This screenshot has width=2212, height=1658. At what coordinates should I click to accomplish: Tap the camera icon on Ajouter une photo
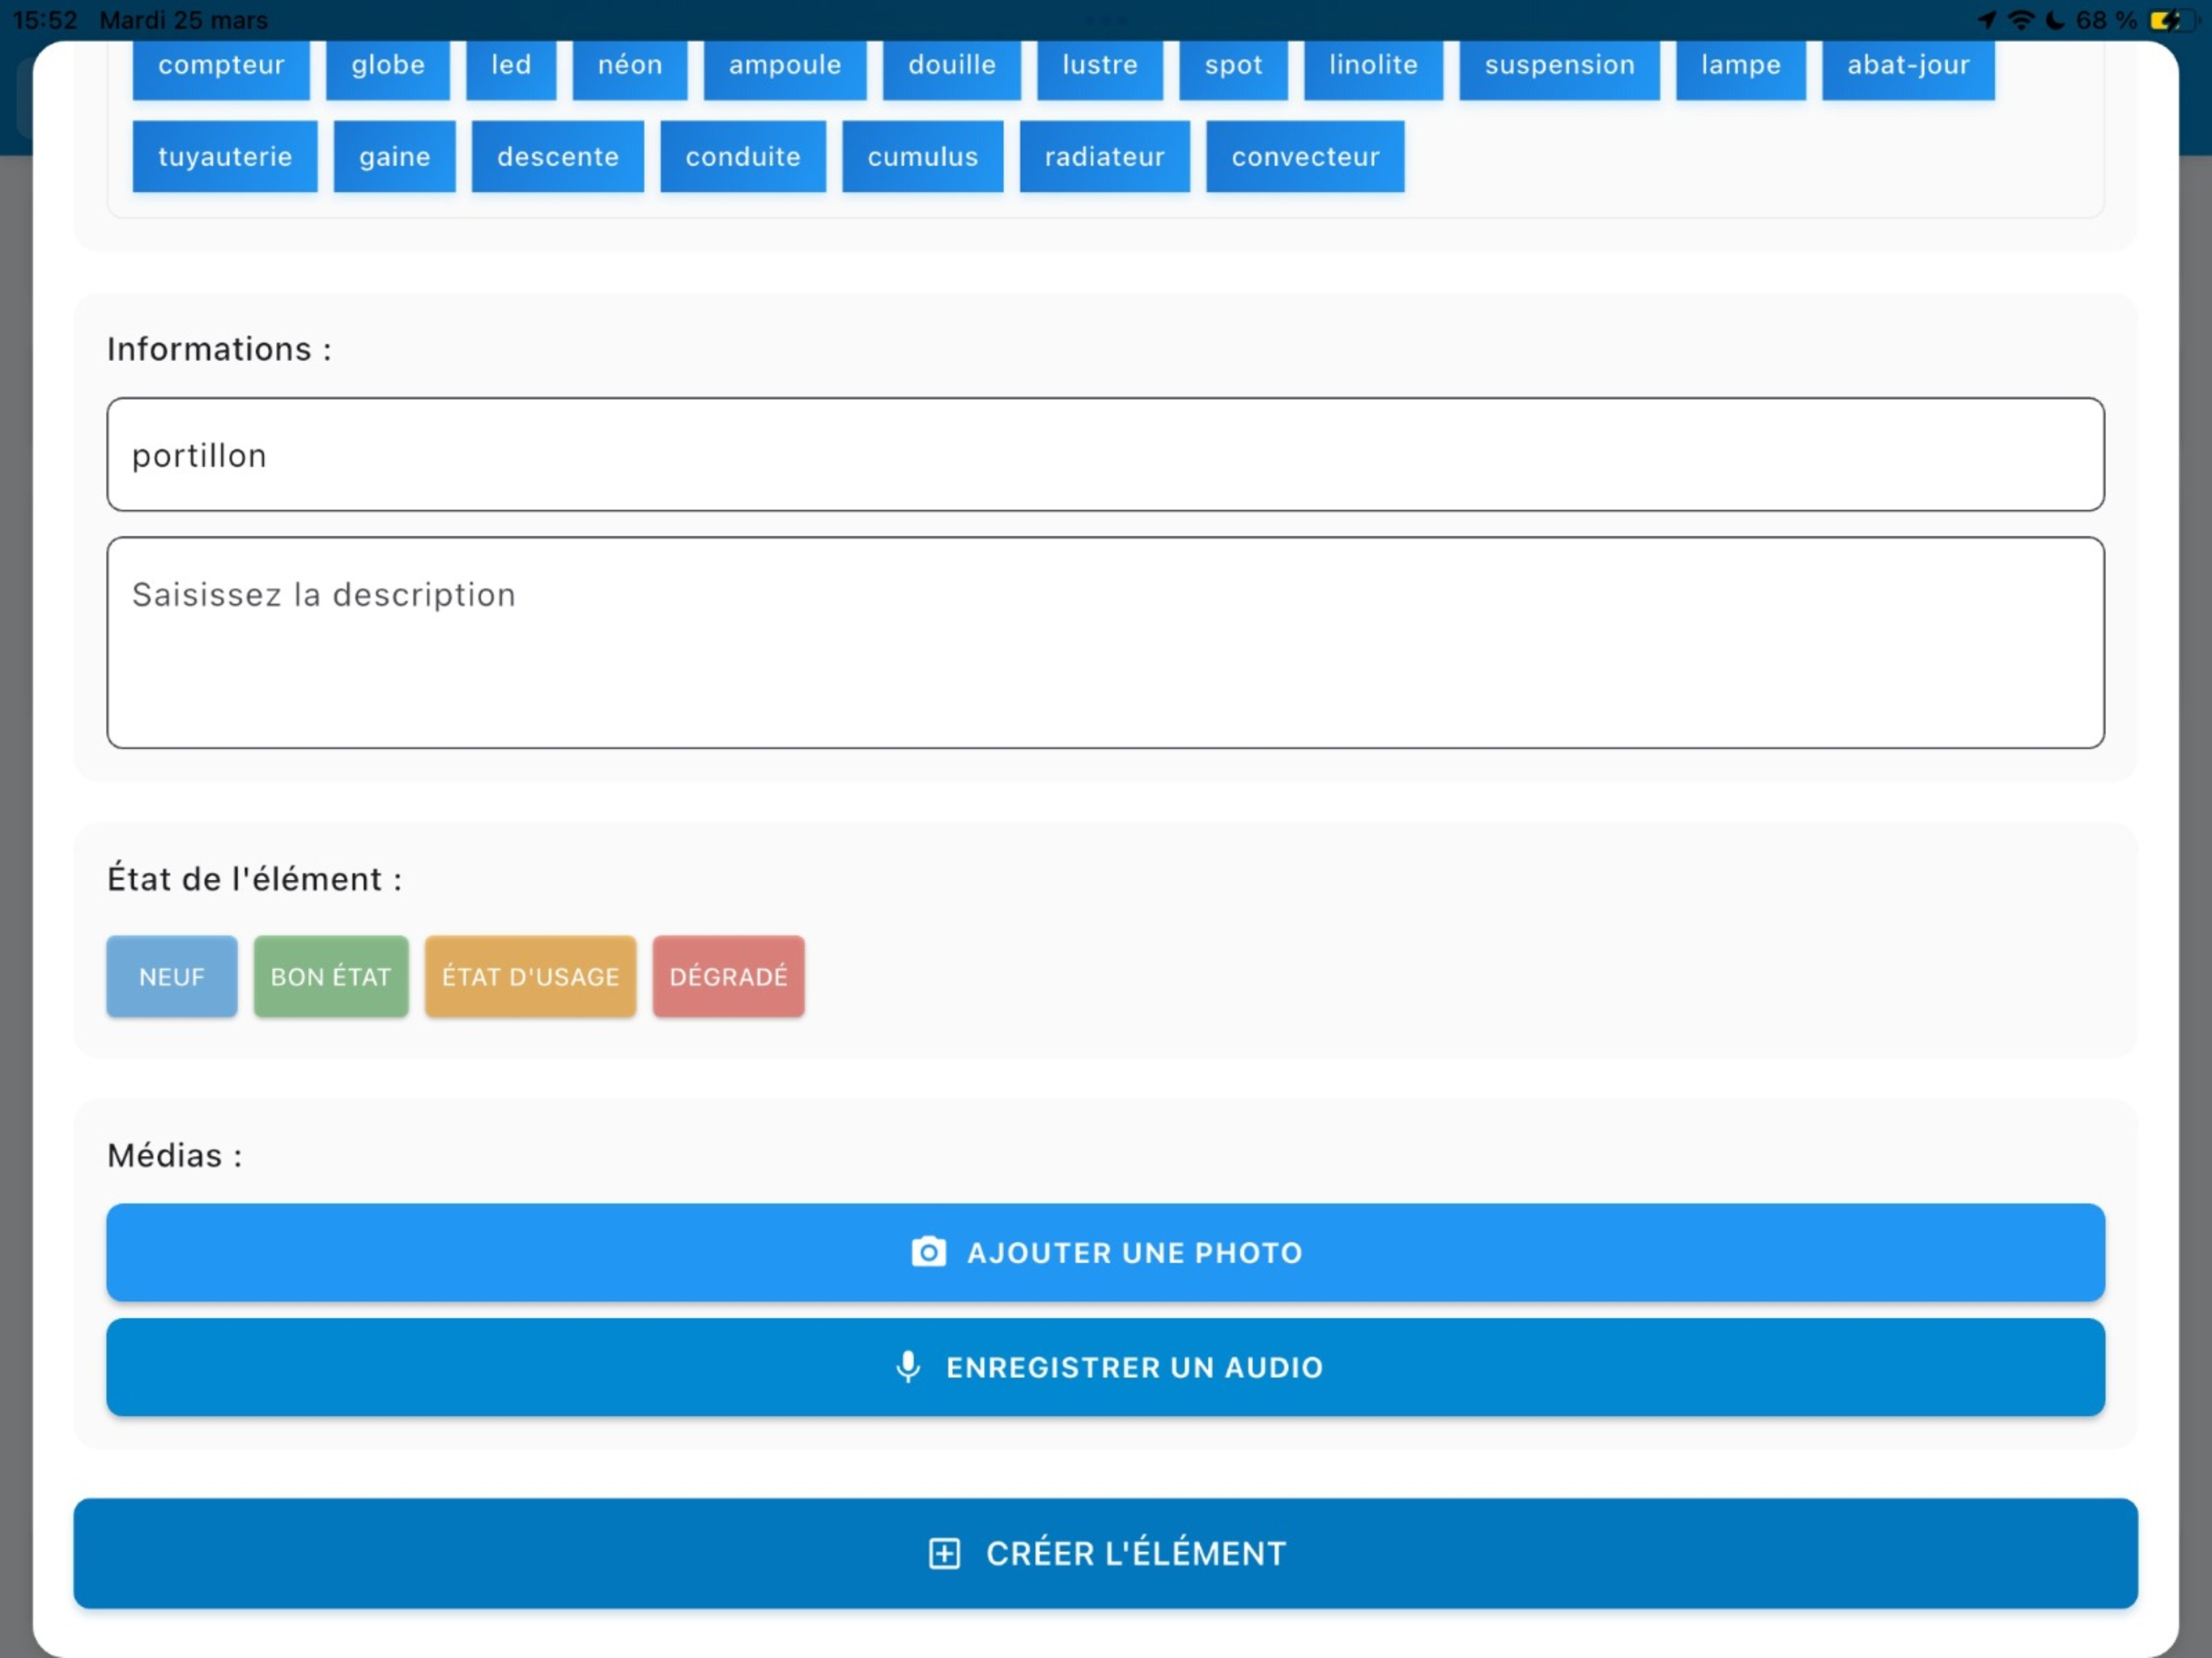click(928, 1252)
